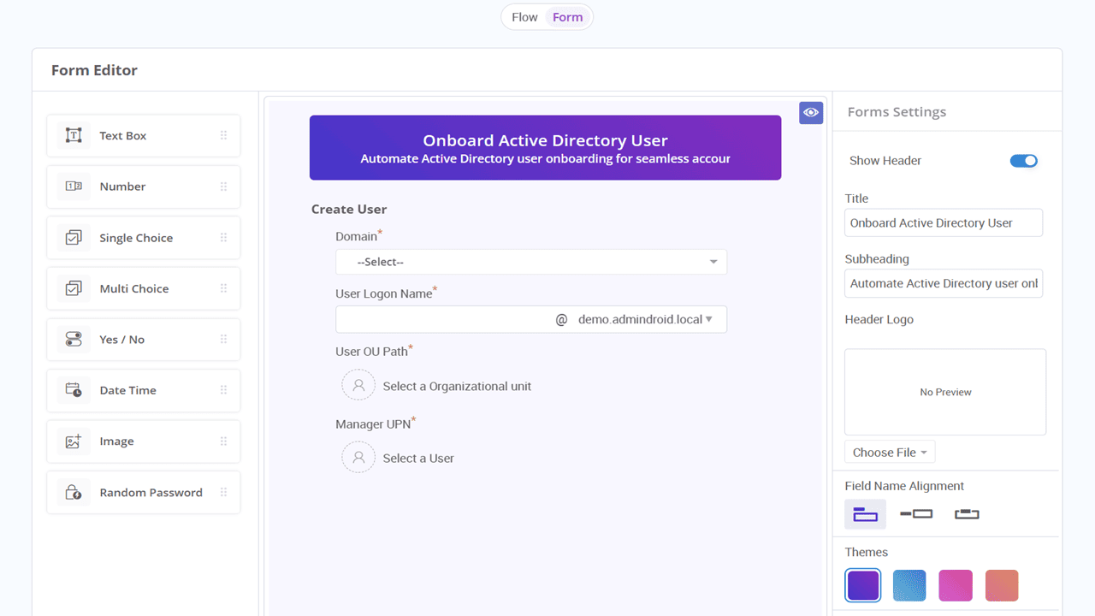Switch to the Flow tab
The width and height of the screenshot is (1095, 616).
coord(524,16)
